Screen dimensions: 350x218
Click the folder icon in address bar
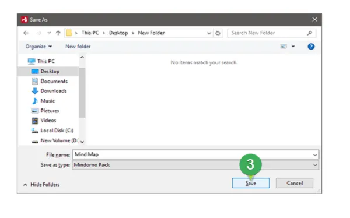tap(69, 33)
